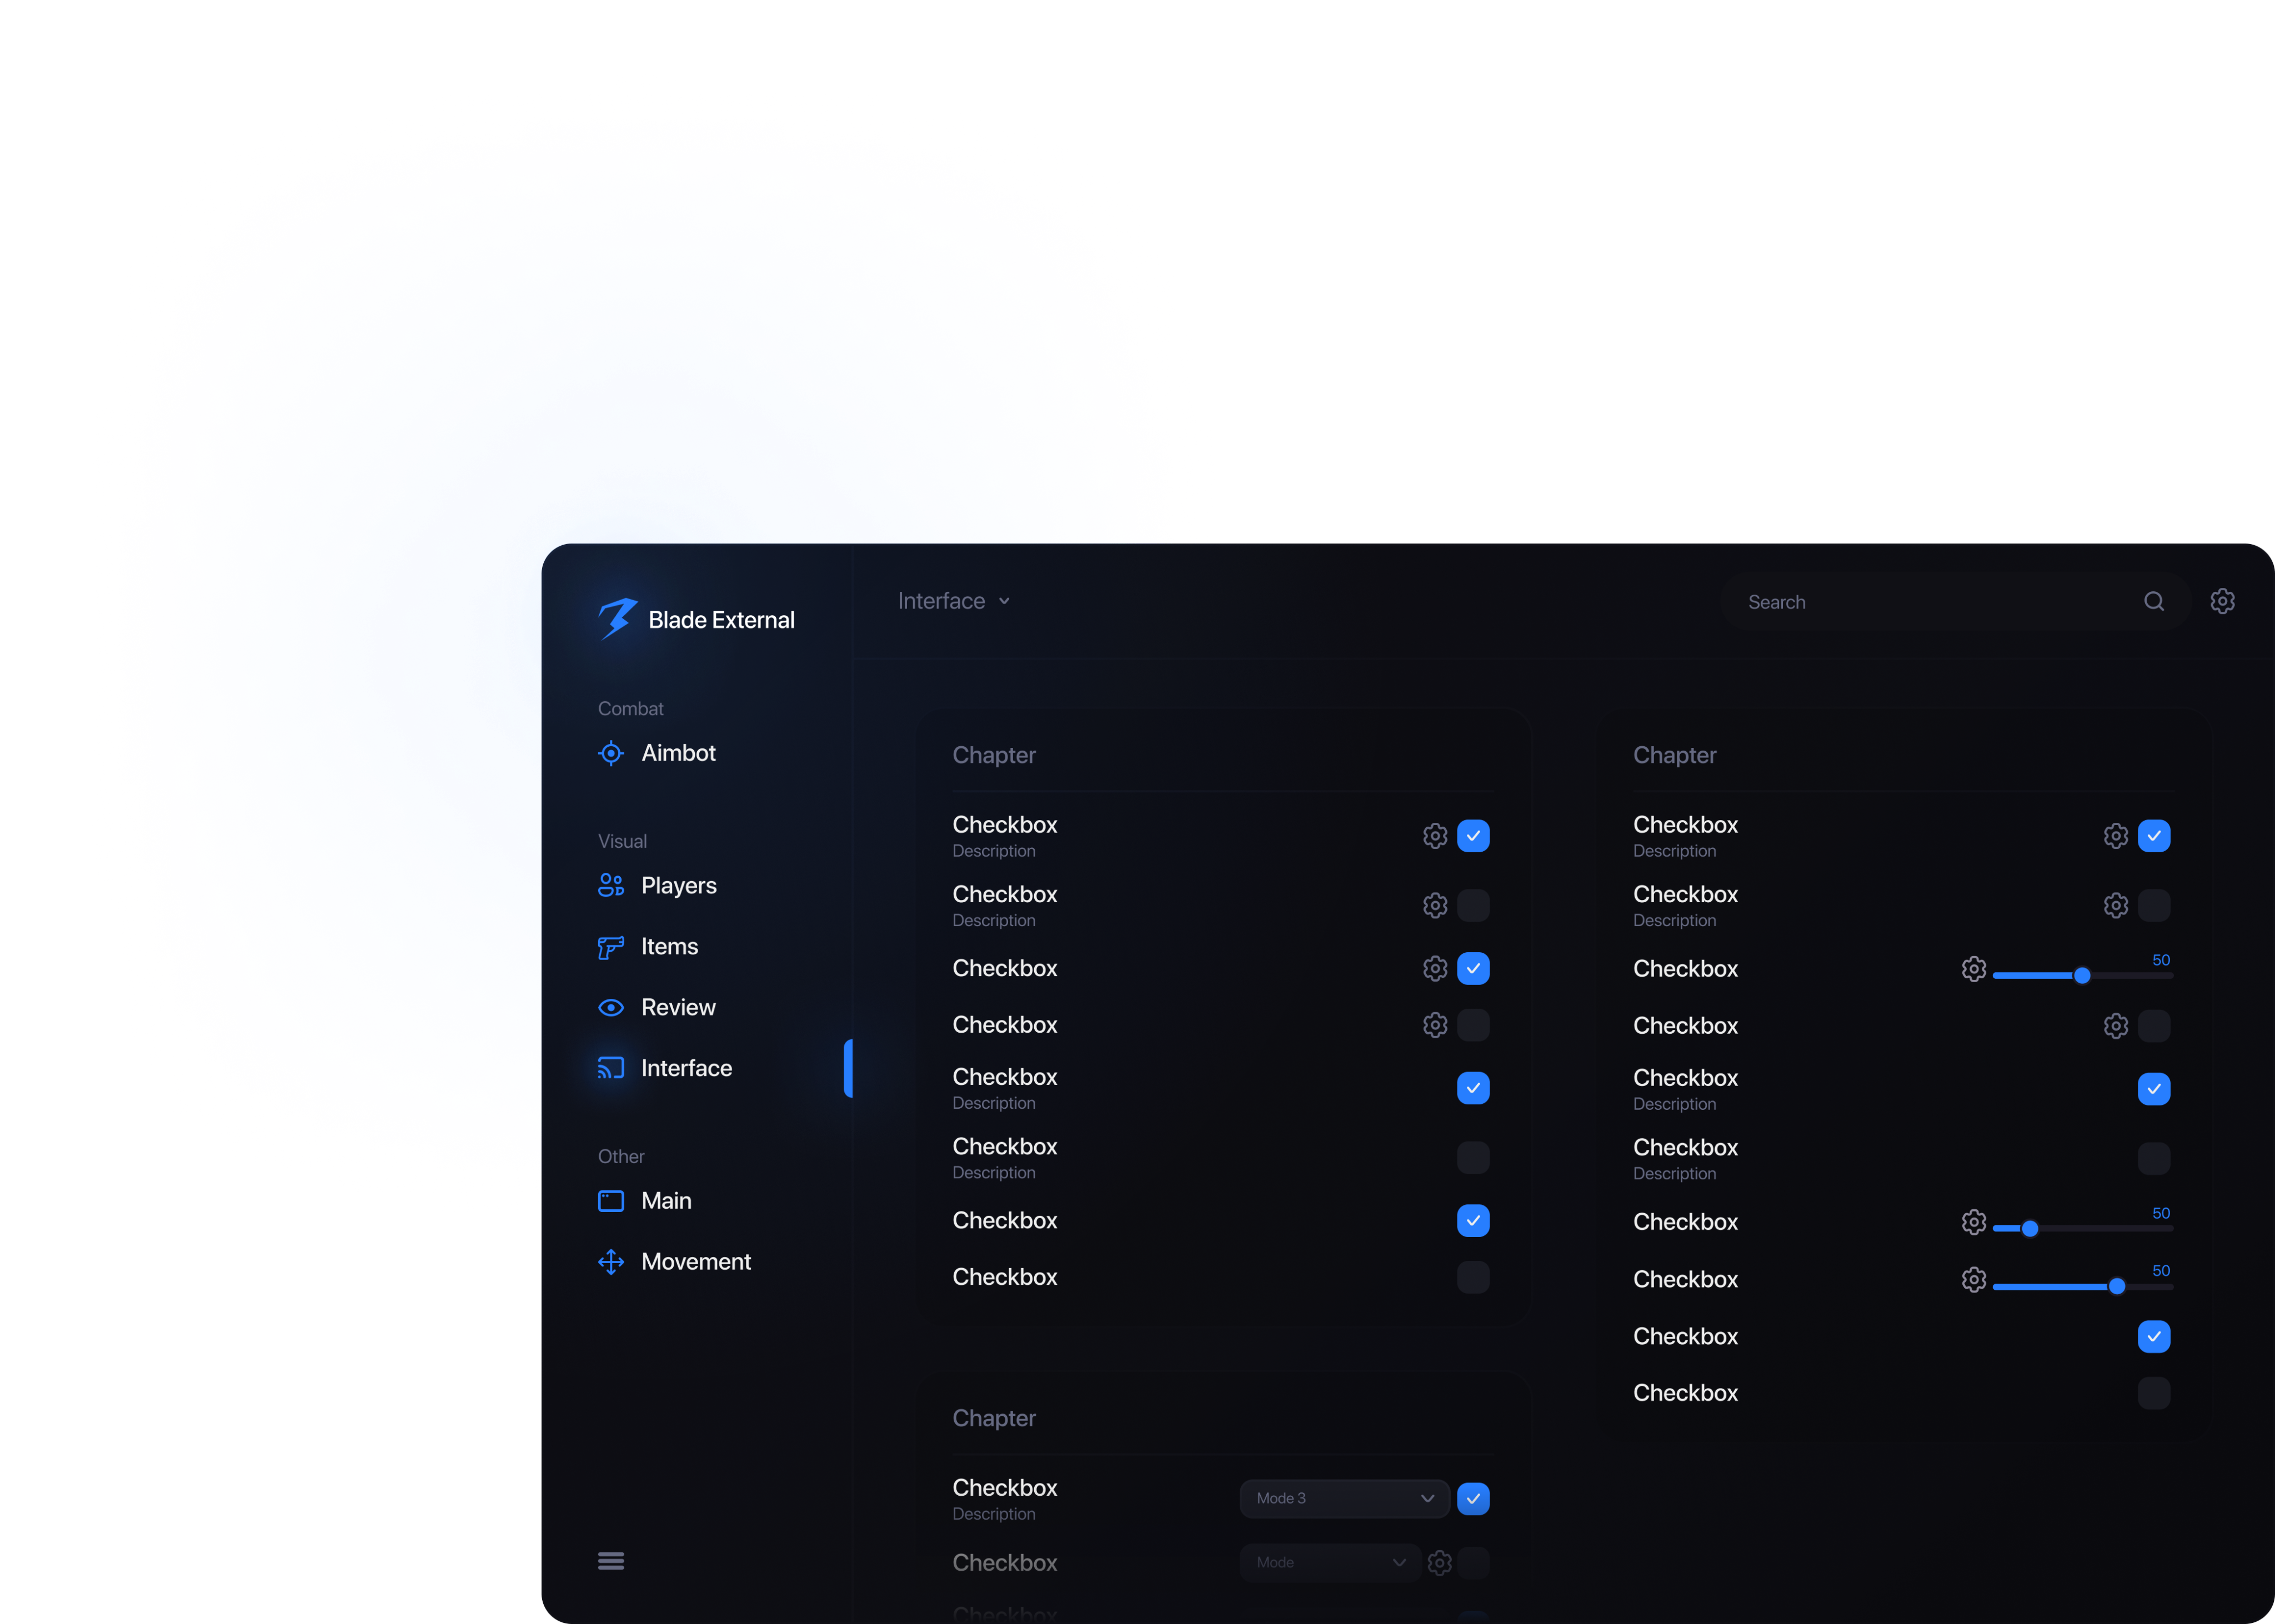Click the search magnifier icon

point(2153,601)
